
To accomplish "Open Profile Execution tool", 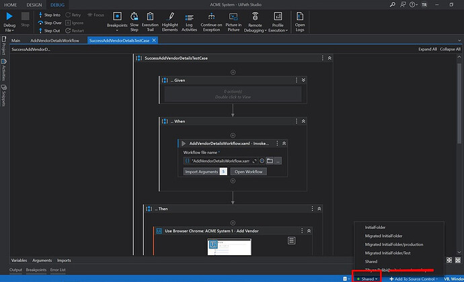I will tap(278, 21).
